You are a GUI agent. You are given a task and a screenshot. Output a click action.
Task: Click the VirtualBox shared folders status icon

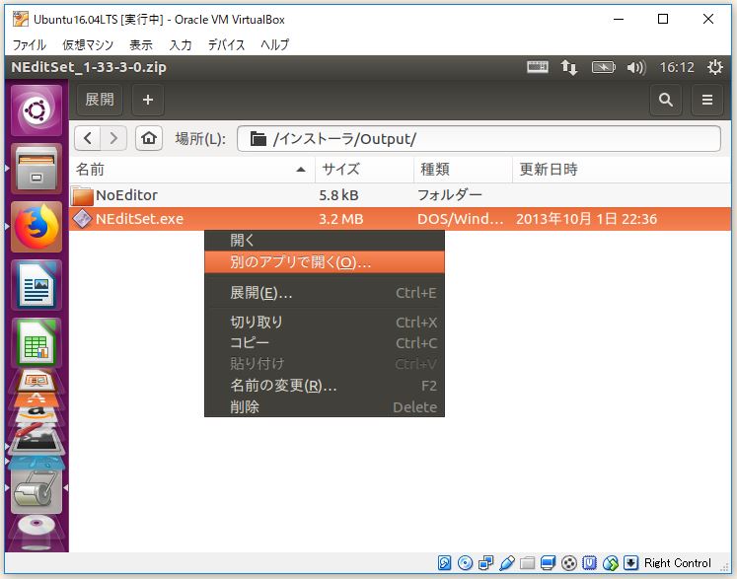(528, 562)
